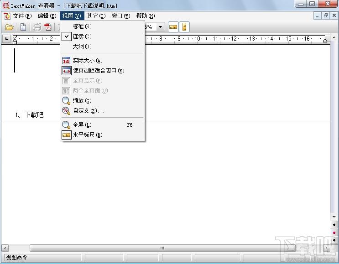339x264 pixels.
Task: Toggle Horizontal Ruler (水平标尺) menu item
Action: (x=102, y=135)
